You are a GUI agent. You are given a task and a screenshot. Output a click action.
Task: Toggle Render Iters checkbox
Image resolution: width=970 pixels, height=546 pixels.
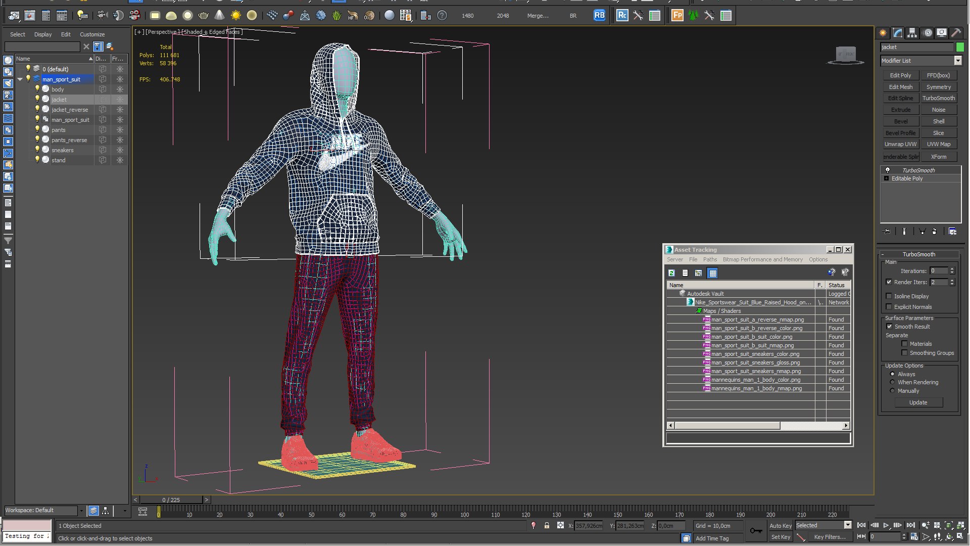(889, 282)
